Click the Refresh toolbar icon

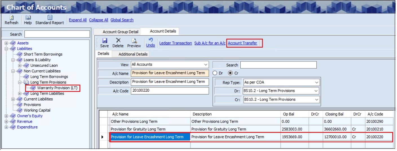(11, 18)
